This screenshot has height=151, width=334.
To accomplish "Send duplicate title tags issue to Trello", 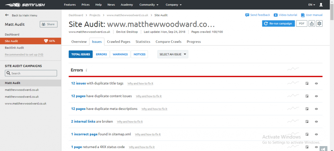I will [307, 83].
